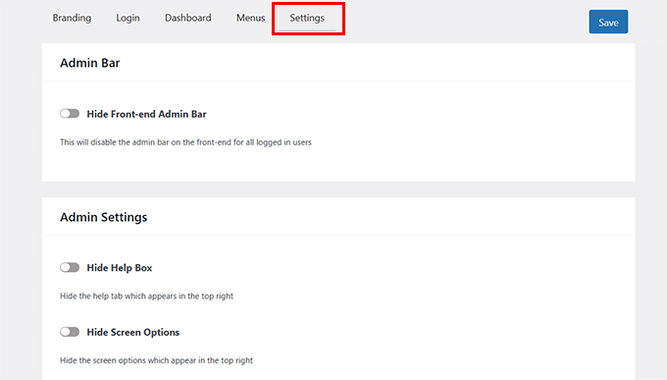Viewport: 667px width, 380px height.
Task: Enable the Hide Help Box switch
Action: [x=70, y=267]
